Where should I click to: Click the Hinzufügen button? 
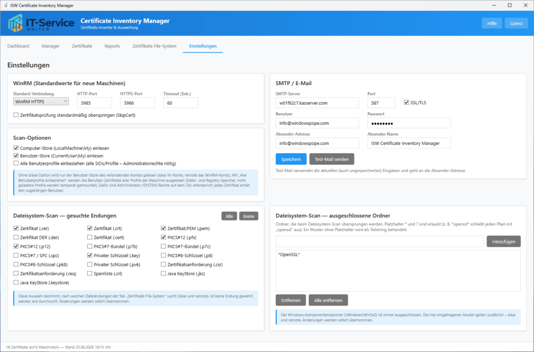[x=503, y=241]
